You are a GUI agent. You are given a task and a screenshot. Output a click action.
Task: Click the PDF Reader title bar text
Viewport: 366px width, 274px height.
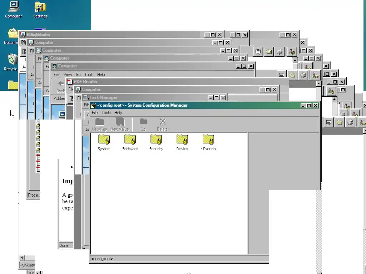(85, 82)
